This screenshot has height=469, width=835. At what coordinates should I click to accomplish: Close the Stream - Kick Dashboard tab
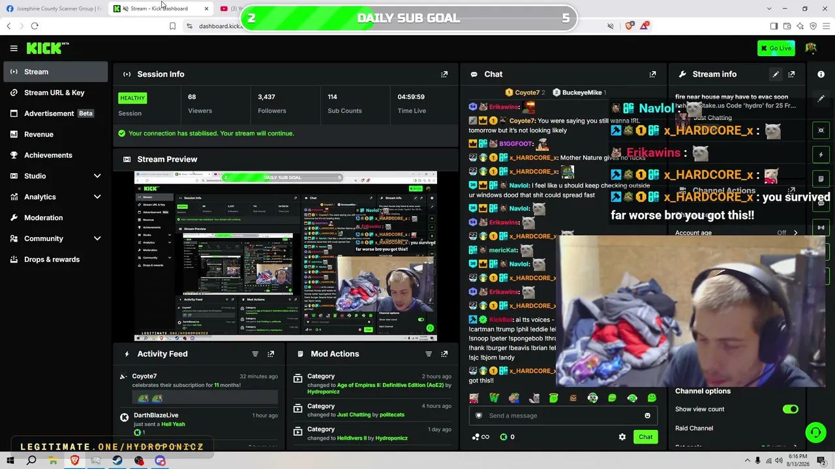point(206,8)
